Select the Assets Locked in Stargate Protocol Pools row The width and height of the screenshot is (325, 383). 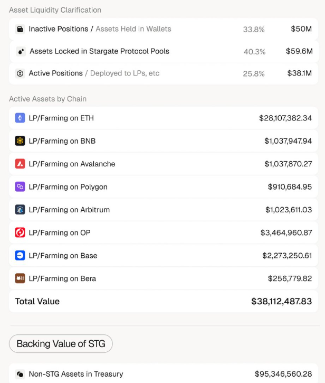164,52
